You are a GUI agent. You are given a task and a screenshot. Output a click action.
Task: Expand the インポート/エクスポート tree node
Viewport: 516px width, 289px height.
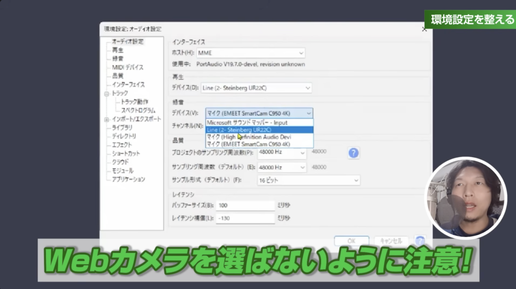(107, 119)
